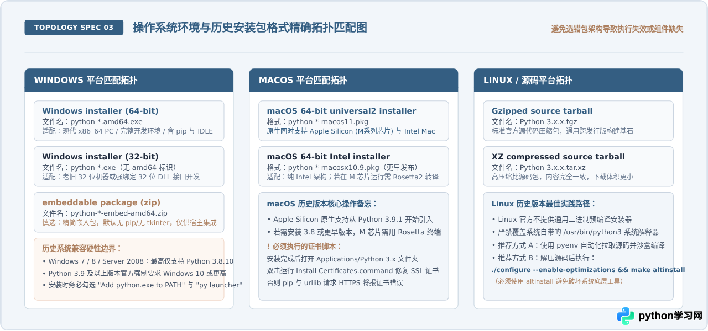708x331 pixels.
Task: Click the heading "macOS 历史版本核心操作备忘:"
Action: coord(322,204)
